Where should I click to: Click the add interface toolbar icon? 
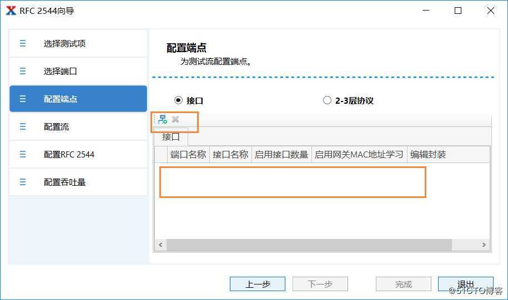162,119
